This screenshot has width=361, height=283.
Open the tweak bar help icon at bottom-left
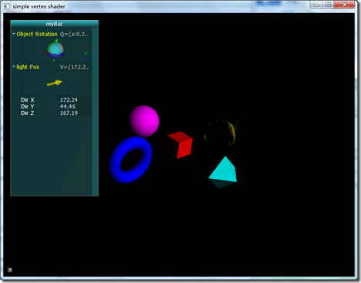pyautogui.click(x=10, y=270)
